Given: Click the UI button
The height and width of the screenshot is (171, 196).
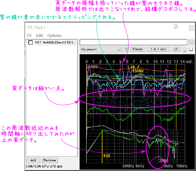Looking at the screenshot, I should 176,49.
